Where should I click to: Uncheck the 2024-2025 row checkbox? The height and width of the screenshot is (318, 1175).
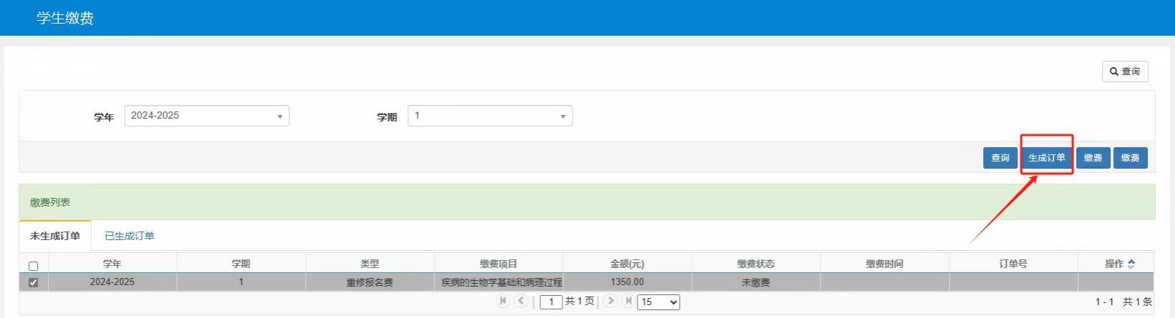click(33, 282)
